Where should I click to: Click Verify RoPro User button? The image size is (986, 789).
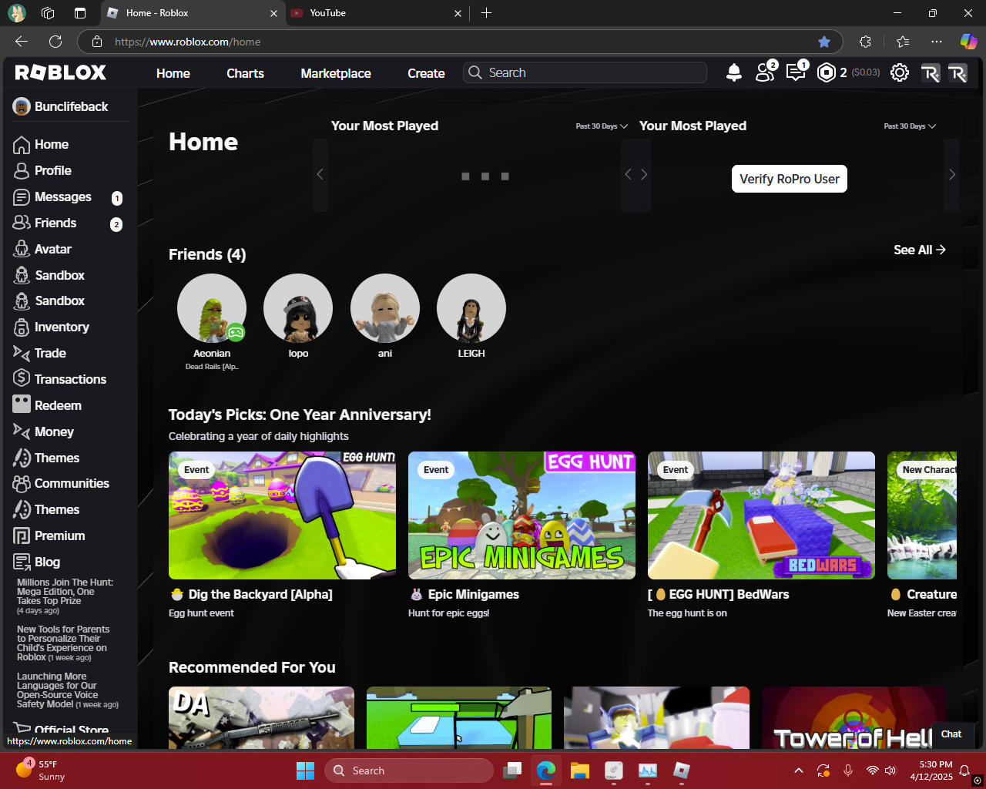point(790,179)
